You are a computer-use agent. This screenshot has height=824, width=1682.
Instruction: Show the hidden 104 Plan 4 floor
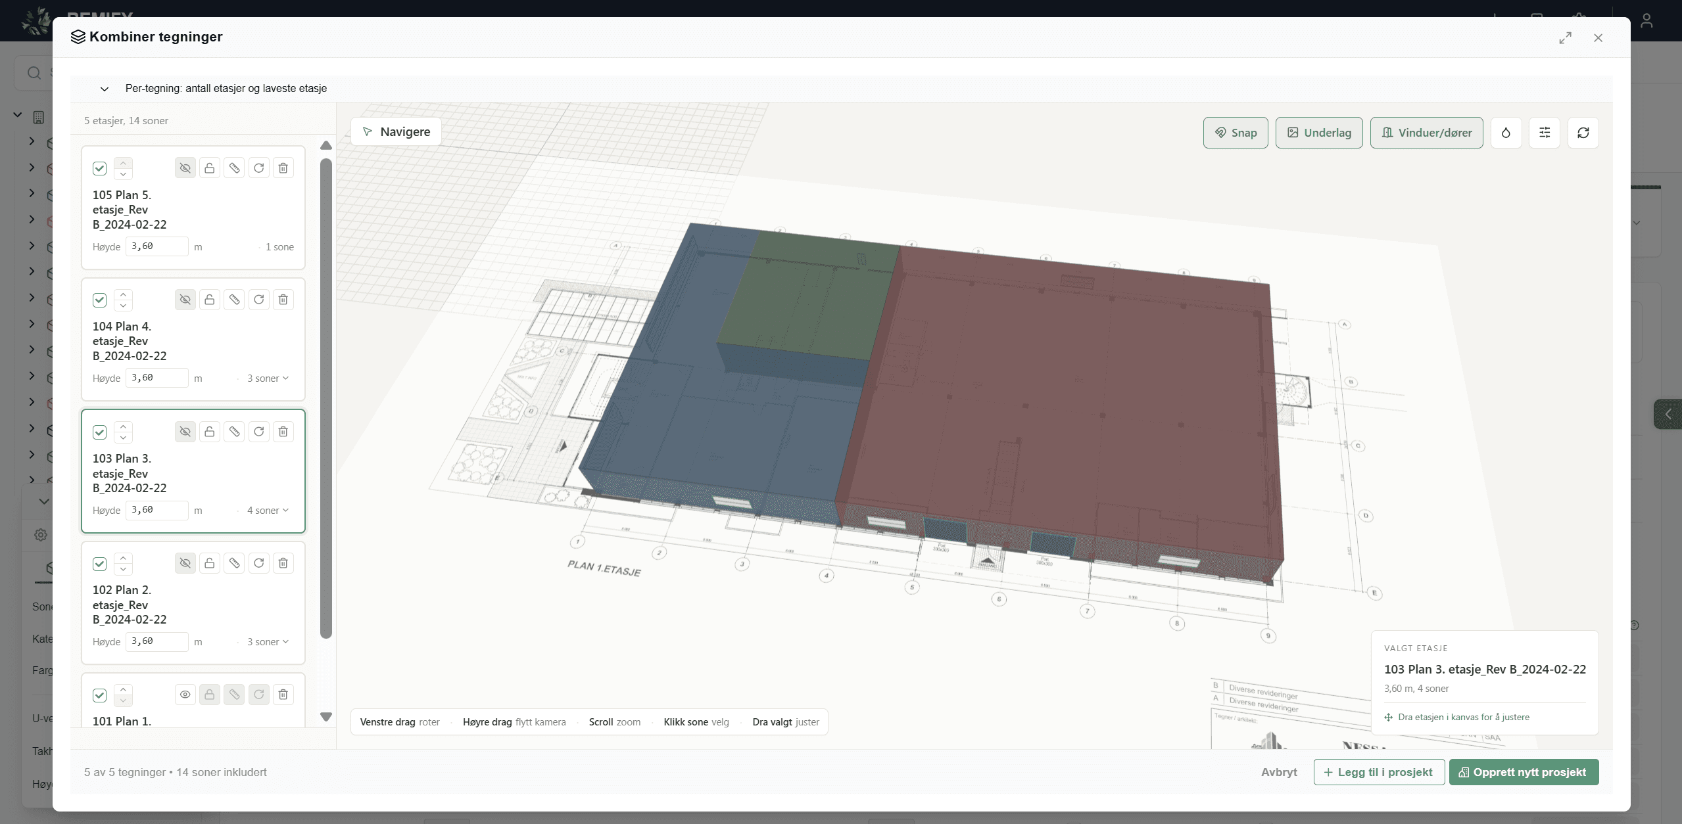coord(185,300)
